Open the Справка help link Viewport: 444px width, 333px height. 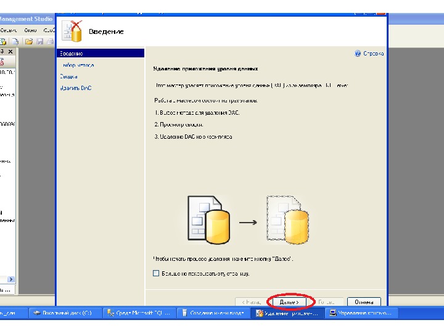coord(373,53)
